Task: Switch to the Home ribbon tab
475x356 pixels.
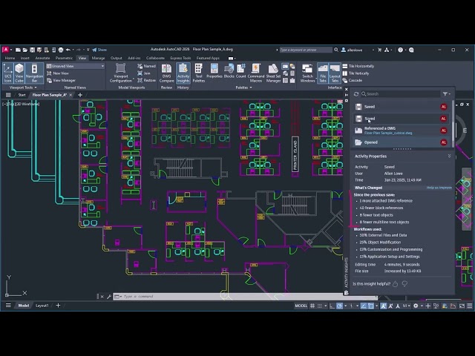Action: [x=10, y=58]
